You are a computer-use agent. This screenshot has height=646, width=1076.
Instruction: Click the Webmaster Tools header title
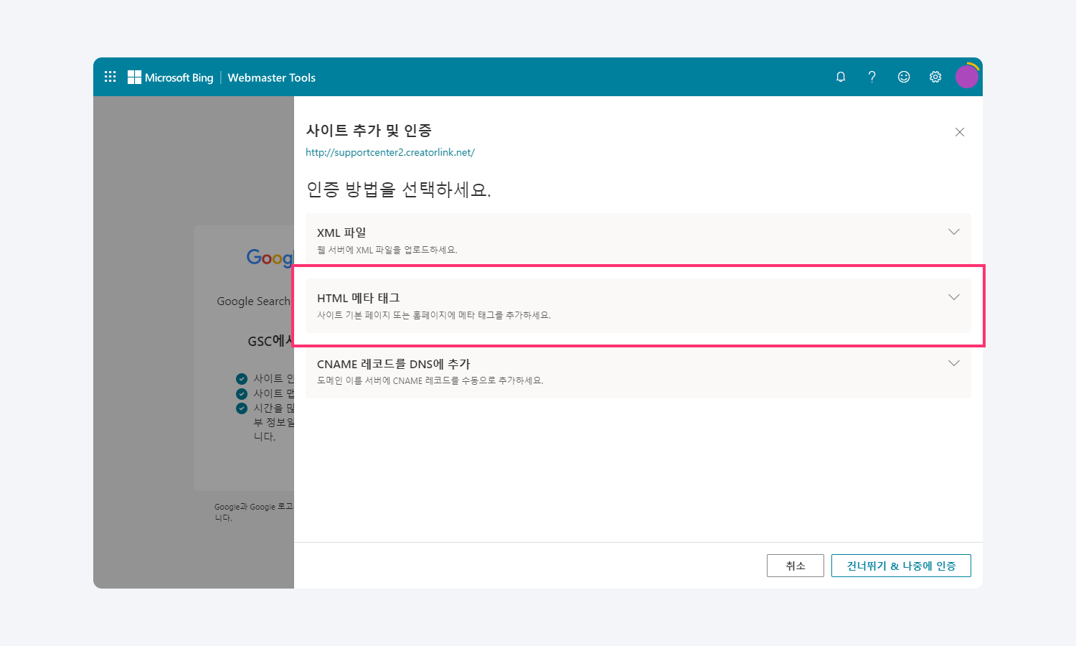coord(271,78)
